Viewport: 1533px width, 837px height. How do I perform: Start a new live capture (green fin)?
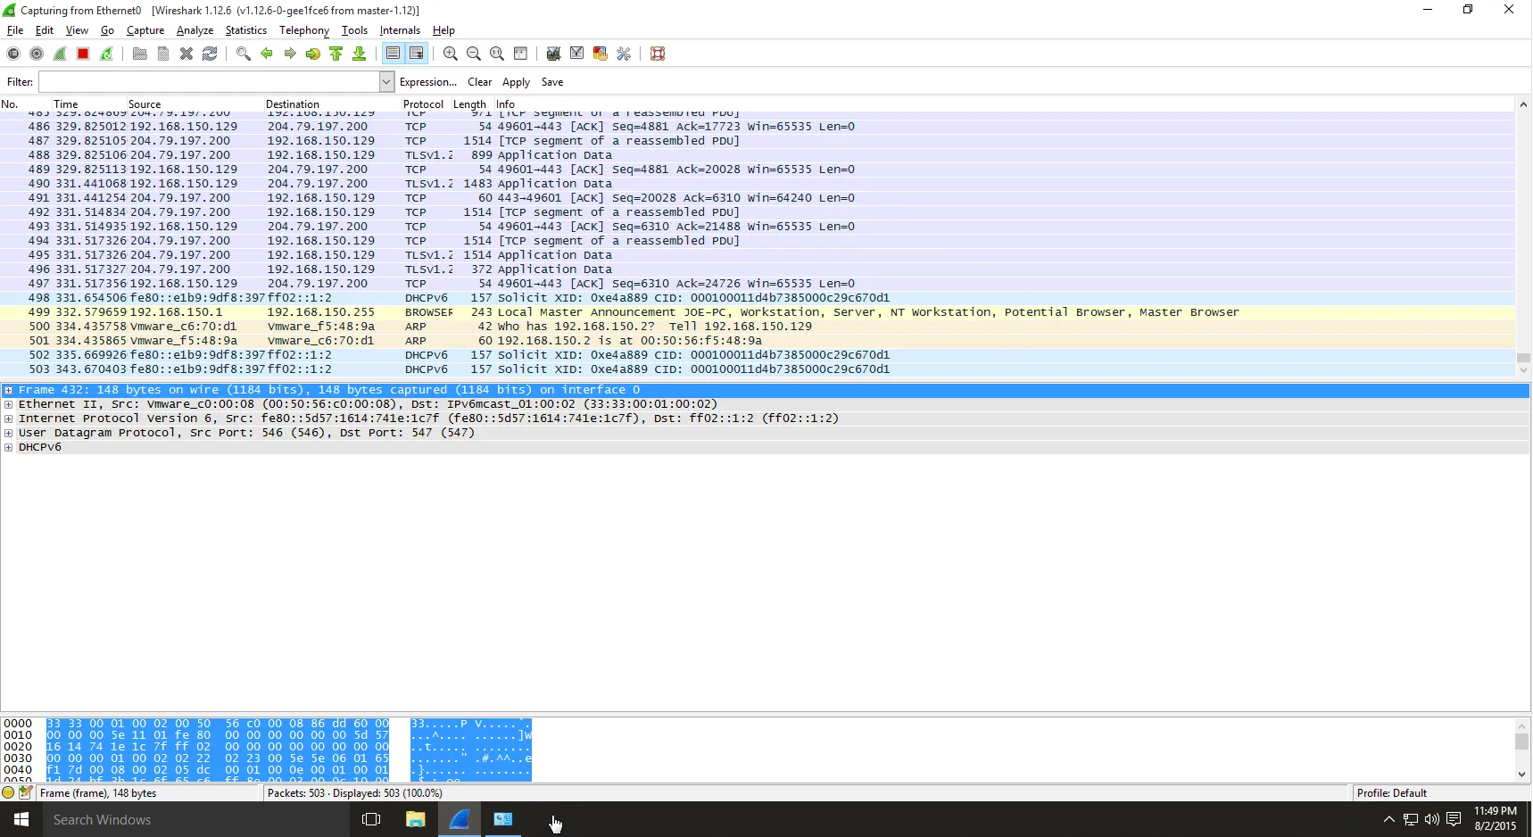(x=60, y=54)
